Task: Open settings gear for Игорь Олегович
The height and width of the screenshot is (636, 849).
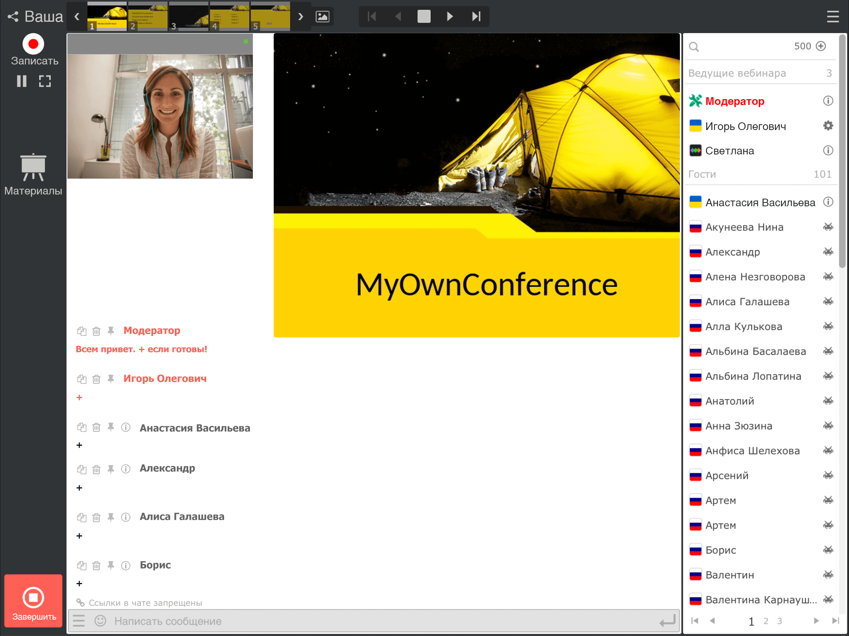Action: pyautogui.click(x=828, y=126)
